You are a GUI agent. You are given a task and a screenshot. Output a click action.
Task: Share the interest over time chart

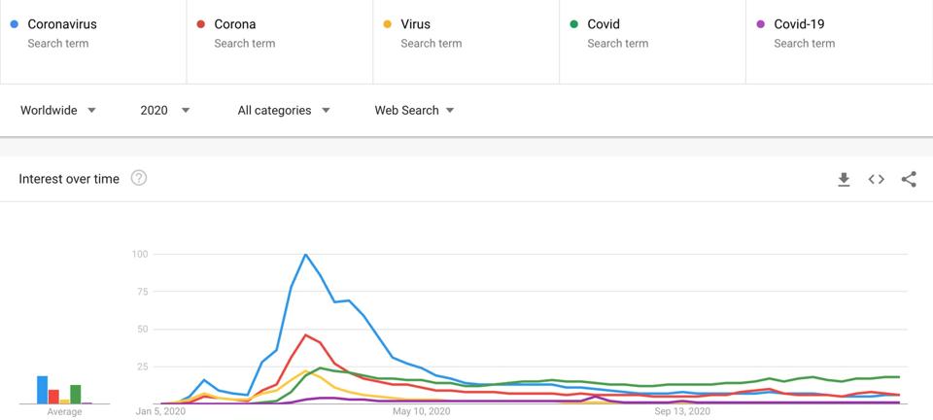(x=909, y=179)
